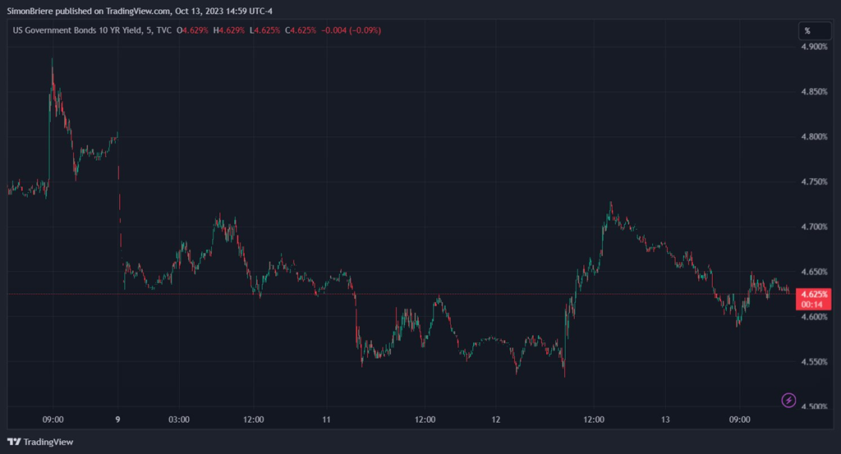Click the TradingView logo in bottom left

point(41,442)
